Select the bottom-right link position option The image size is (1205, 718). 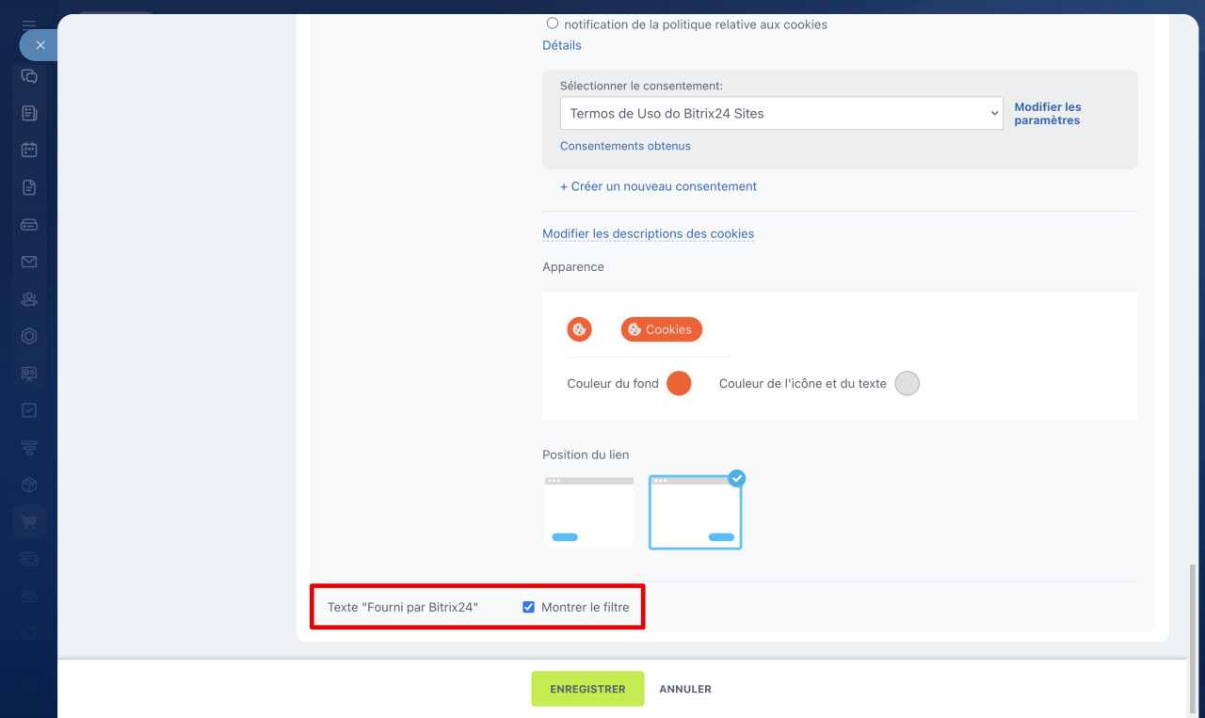pos(695,512)
